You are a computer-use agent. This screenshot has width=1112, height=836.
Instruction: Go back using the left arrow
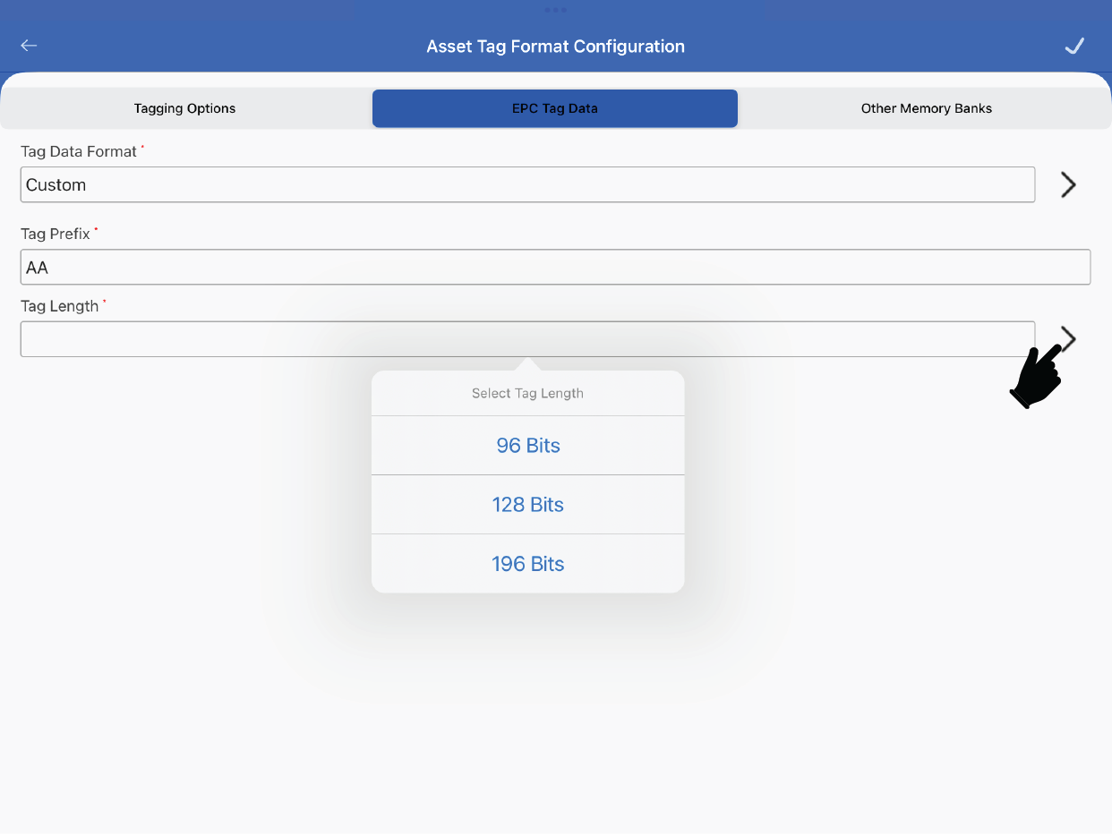point(30,46)
